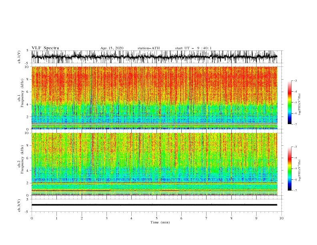Click the "-5" tick on the ch.1(V) axis
The width and height of the screenshot is (317, 245).
[x=27, y=63]
